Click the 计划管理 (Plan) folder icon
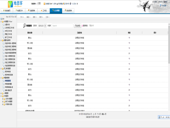The image size is (170, 128). [x=3, y=22]
